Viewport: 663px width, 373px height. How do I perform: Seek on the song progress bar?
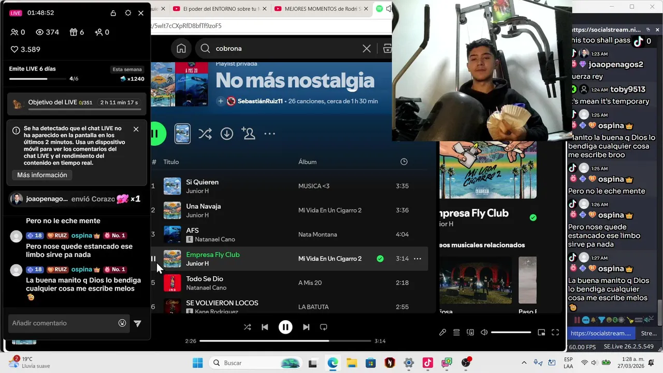click(285, 341)
